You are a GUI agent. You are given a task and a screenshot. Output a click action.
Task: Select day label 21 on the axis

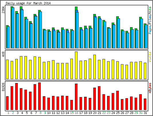tap(99, 113)
